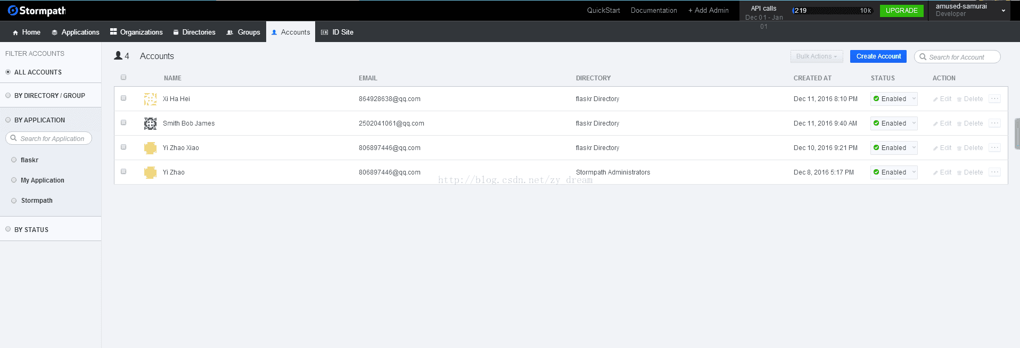This screenshot has width=1020, height=348.
Task: Open the Status dropdown for Smith Bob James
Action: (894, 123)
